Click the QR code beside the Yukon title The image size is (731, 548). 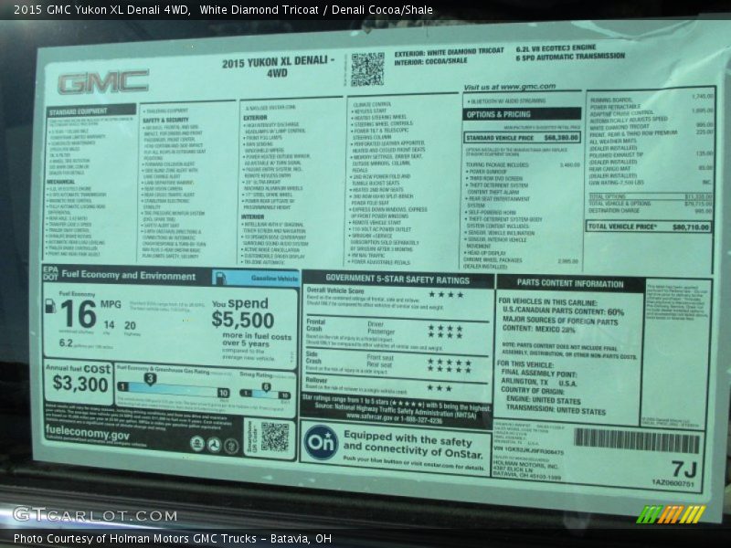367,69
